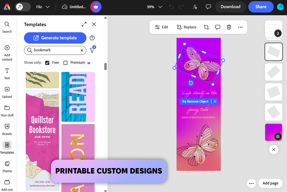Click the Download button
This screenshot has width=287, height=192.
(x=230, y=7)
